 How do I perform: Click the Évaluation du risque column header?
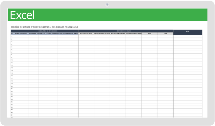point(86,34)
